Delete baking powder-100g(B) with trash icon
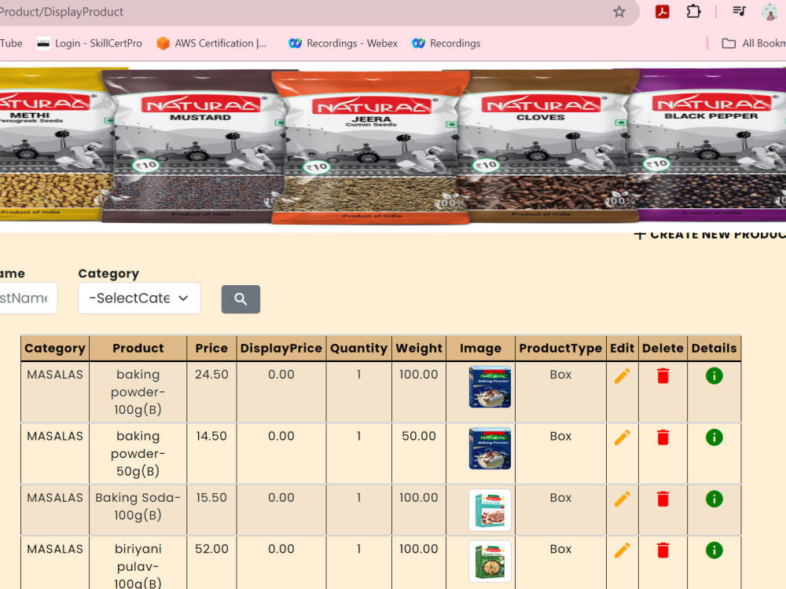 click(x=663, y=375)
